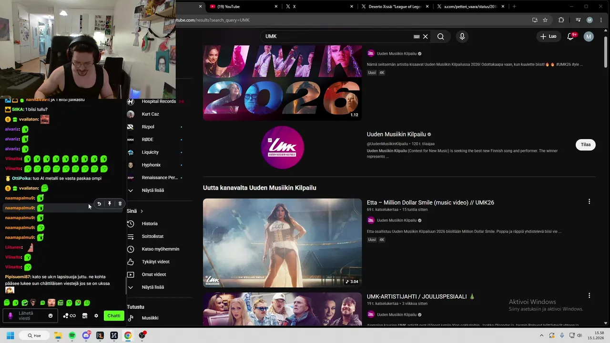Submit search with the magnifier icon

tap(440, 36)
